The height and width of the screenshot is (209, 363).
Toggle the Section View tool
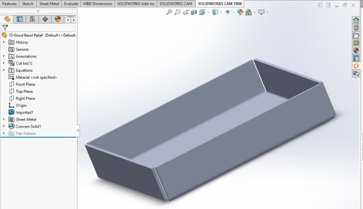194,12
